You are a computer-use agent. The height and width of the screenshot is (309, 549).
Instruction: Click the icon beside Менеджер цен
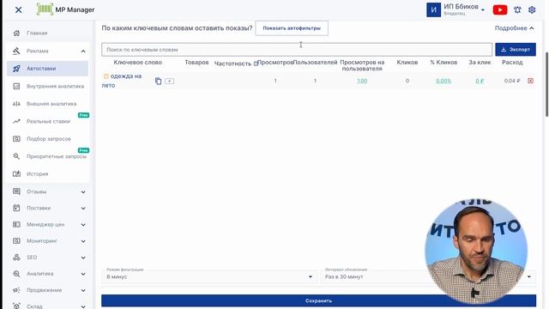[x=16, y=224]
